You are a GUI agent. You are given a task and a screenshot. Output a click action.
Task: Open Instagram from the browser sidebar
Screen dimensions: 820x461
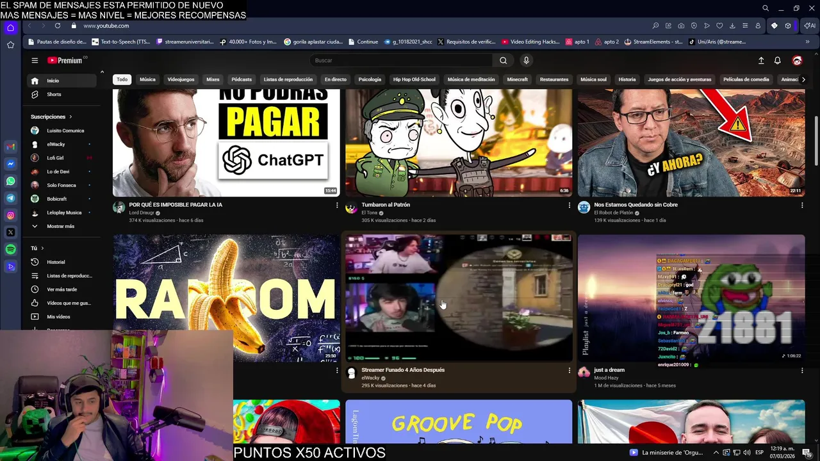coord(10,215)
